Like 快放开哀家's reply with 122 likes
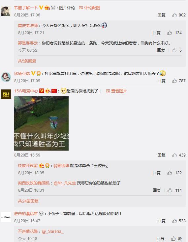Viewport: 188px width, 242px height. click(x=169, y=173)
